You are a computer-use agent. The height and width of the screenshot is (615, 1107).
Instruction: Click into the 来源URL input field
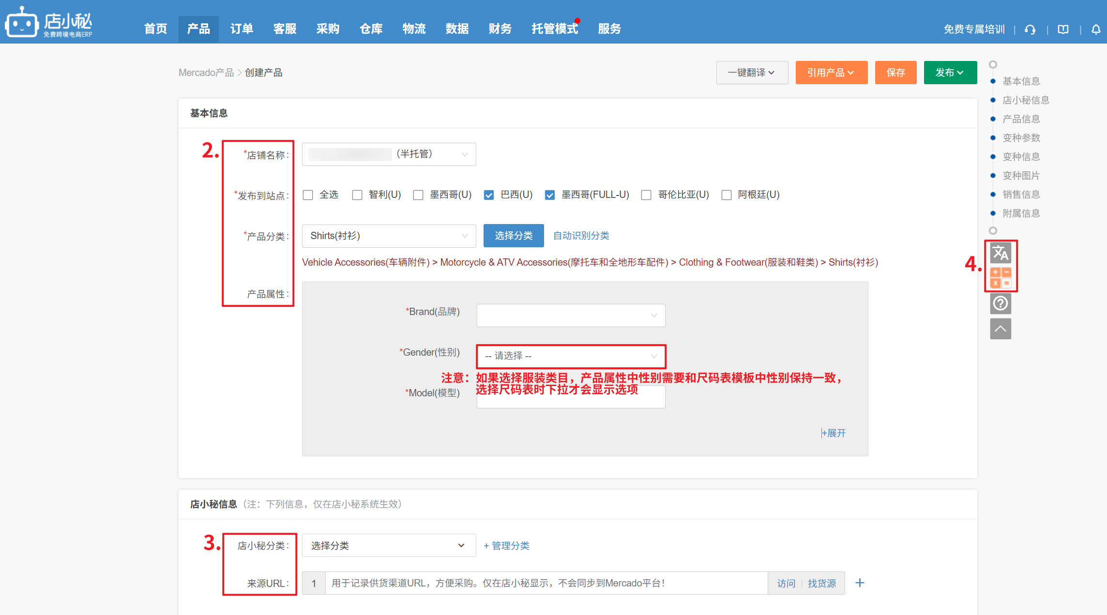coord(546,583)
